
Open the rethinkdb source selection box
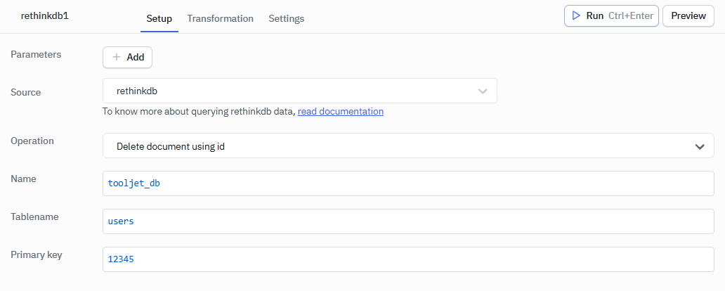pos(288,91)
